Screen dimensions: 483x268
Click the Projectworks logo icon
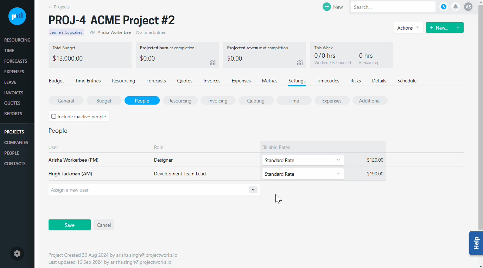click(17, 16)
